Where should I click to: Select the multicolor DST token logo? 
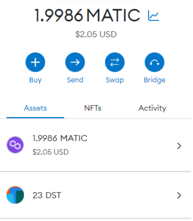tap(15, 195)
